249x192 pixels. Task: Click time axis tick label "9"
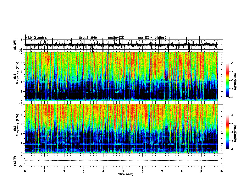point(201,171)
